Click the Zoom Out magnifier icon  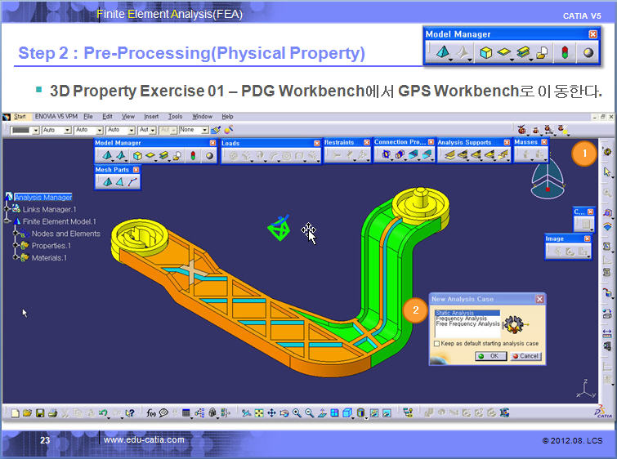(309, 413)
